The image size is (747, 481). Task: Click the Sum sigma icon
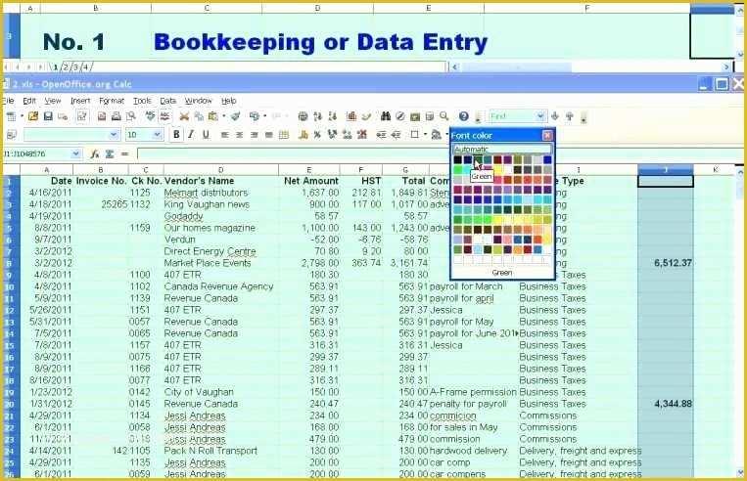point(110,153)
